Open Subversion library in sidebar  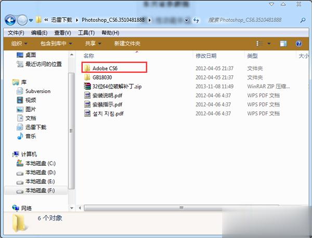click(38, 91)
